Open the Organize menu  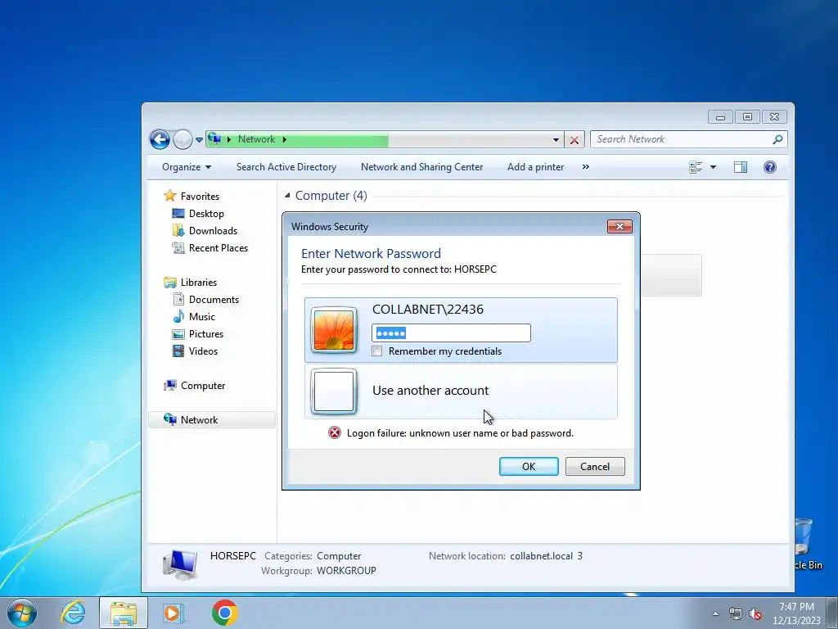coord(187,167)
